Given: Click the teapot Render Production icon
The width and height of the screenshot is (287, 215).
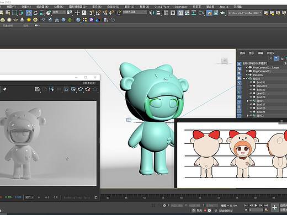Looking at the screenshot, I should 222,13.
